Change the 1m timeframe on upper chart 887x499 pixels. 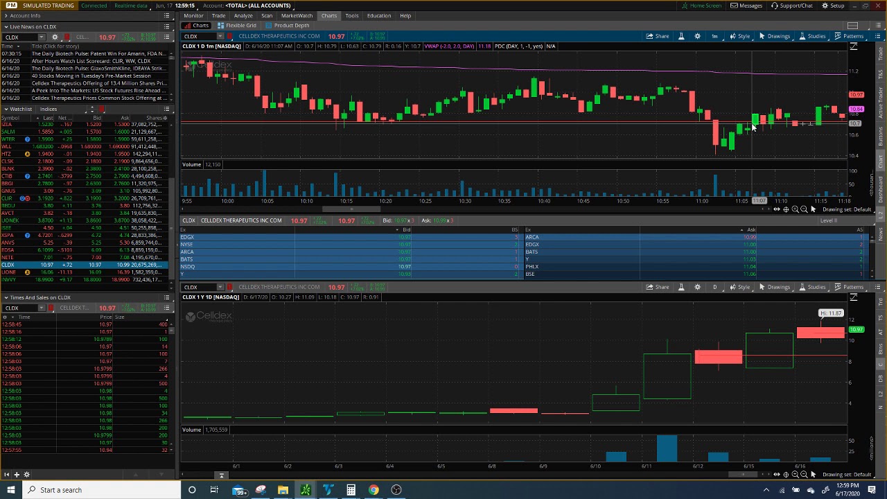(714, 36)
